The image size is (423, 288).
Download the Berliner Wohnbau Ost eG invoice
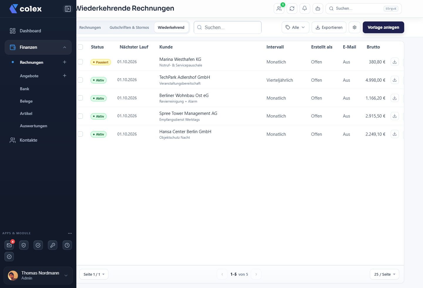click(395, 98)
